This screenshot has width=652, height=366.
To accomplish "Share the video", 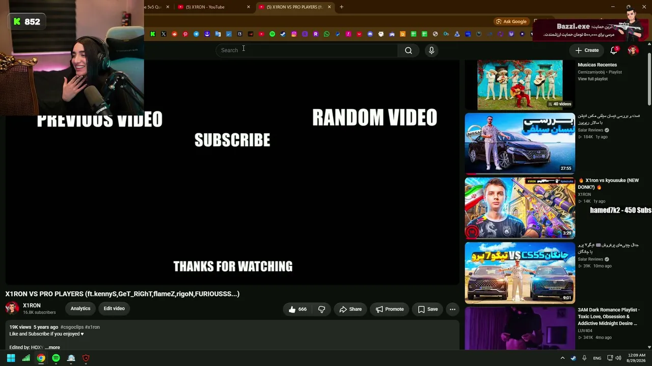I will point(350,309).
